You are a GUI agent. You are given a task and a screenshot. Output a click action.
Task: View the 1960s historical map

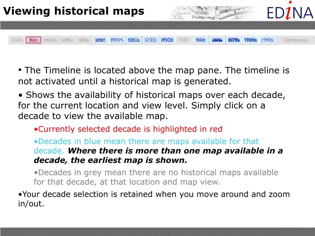click(217, 40)
